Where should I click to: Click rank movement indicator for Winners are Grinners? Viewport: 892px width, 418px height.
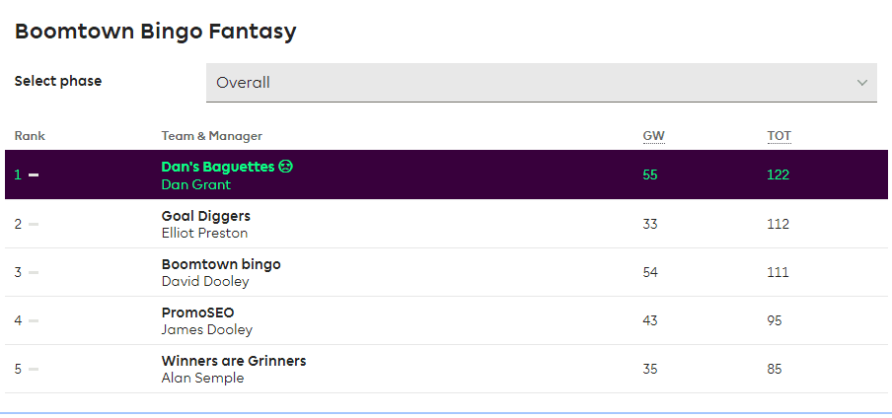34,369
